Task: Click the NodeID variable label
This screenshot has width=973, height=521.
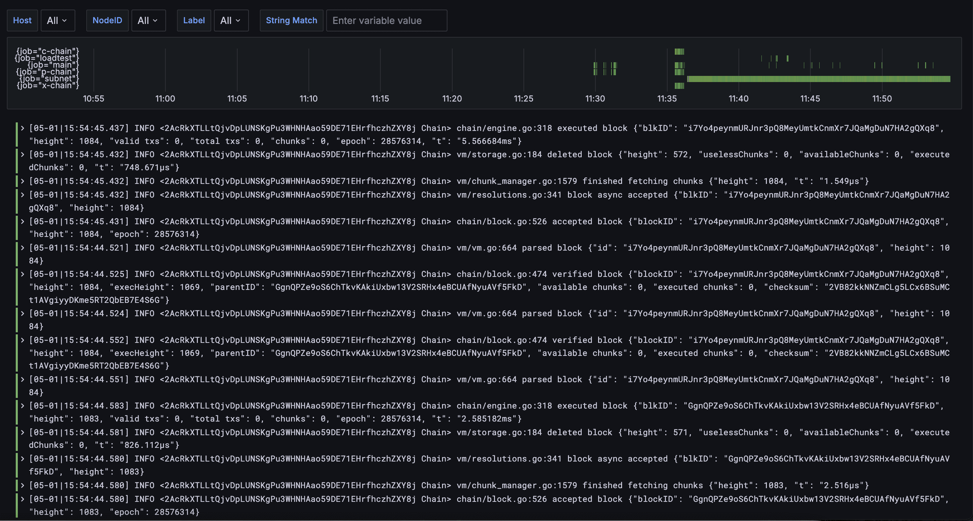Action: (x=107, y=21)
